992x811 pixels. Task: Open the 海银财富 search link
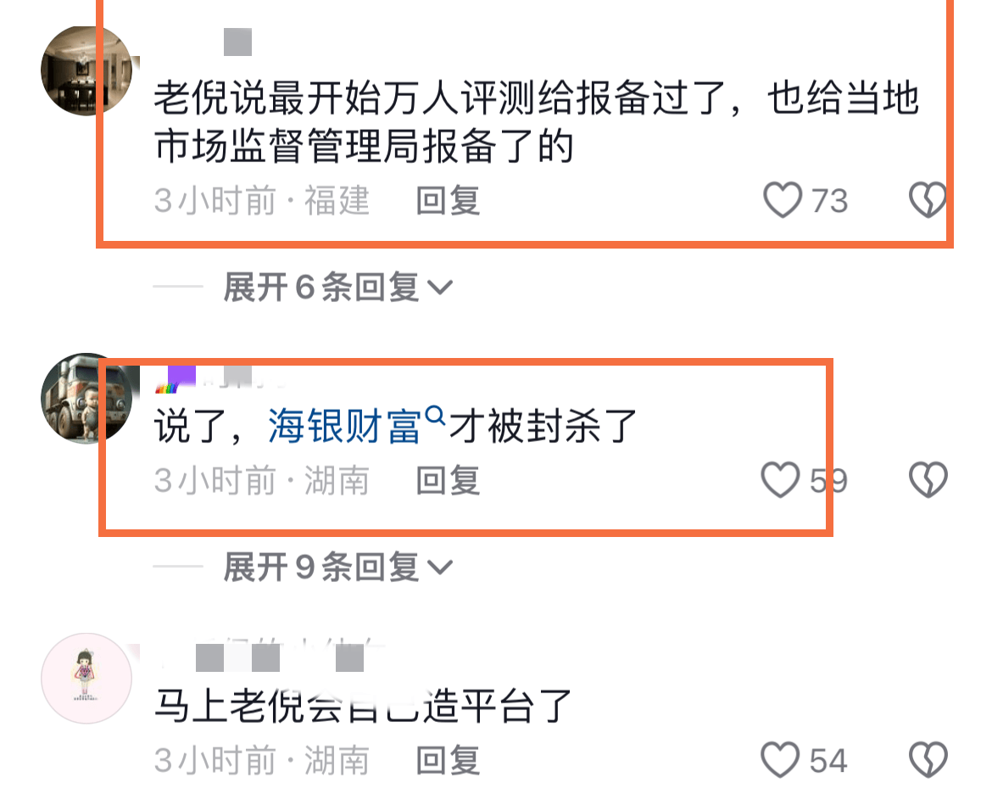point(344,426)
